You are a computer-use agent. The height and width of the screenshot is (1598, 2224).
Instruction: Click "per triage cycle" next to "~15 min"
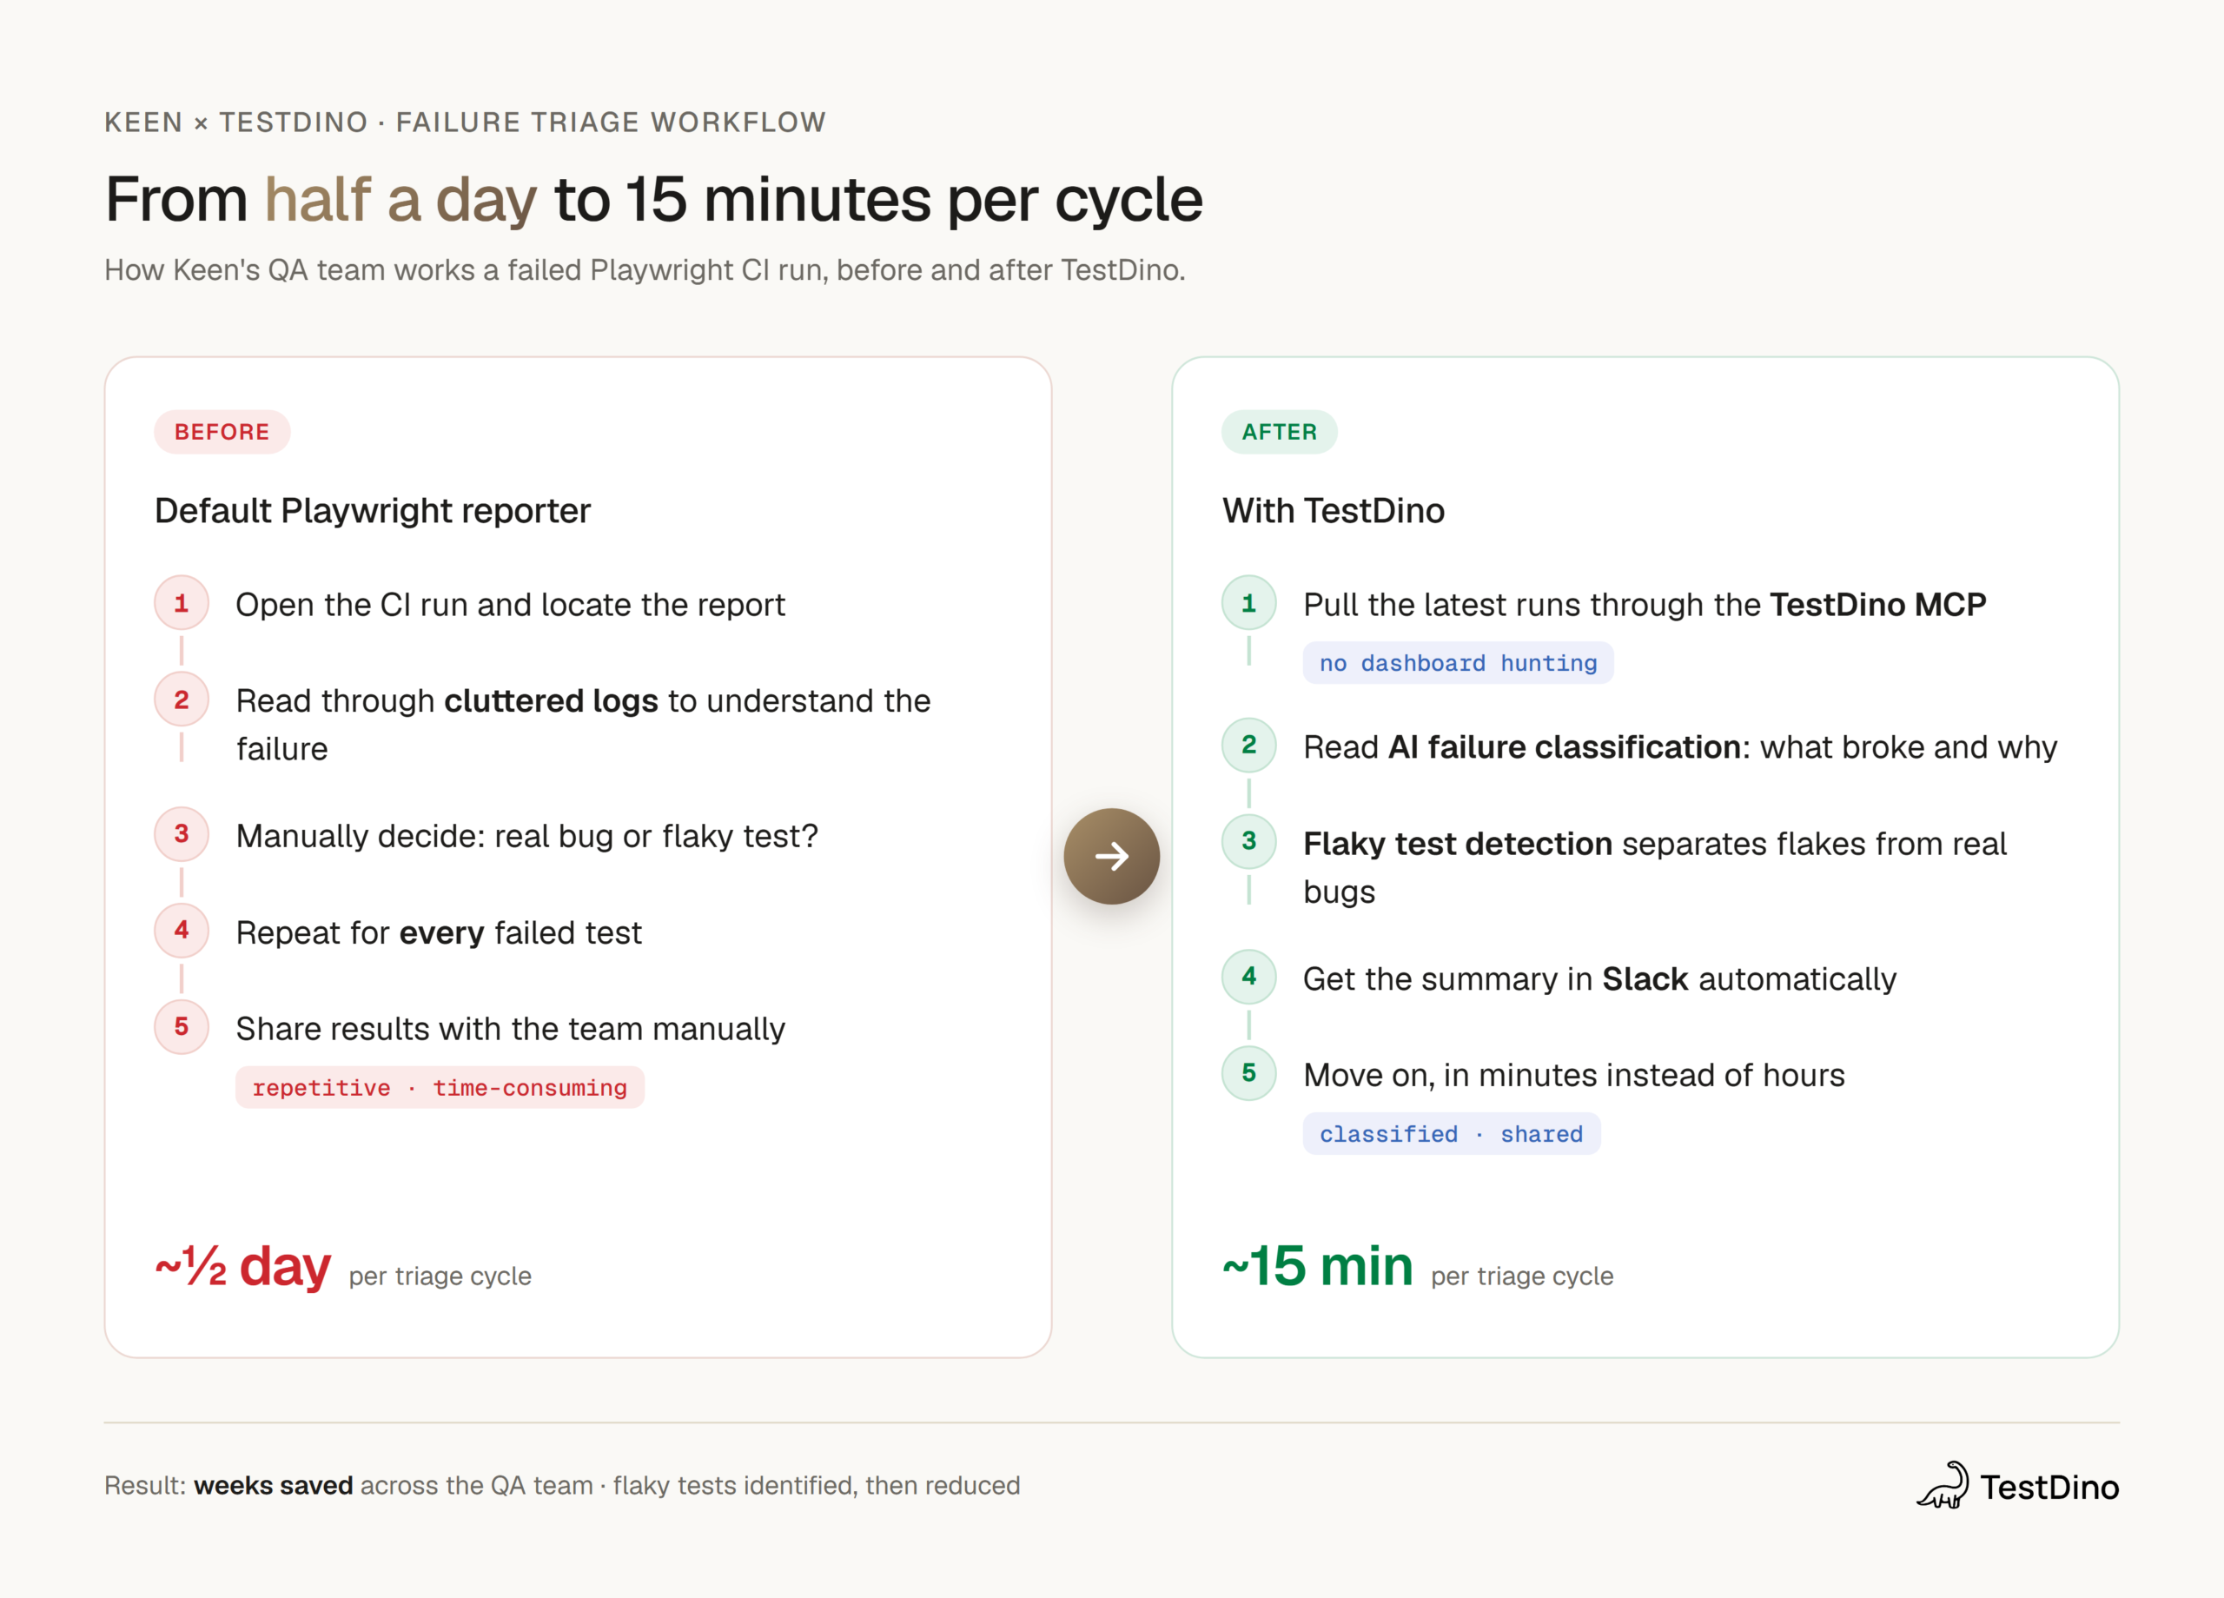pos(1522,1276)
